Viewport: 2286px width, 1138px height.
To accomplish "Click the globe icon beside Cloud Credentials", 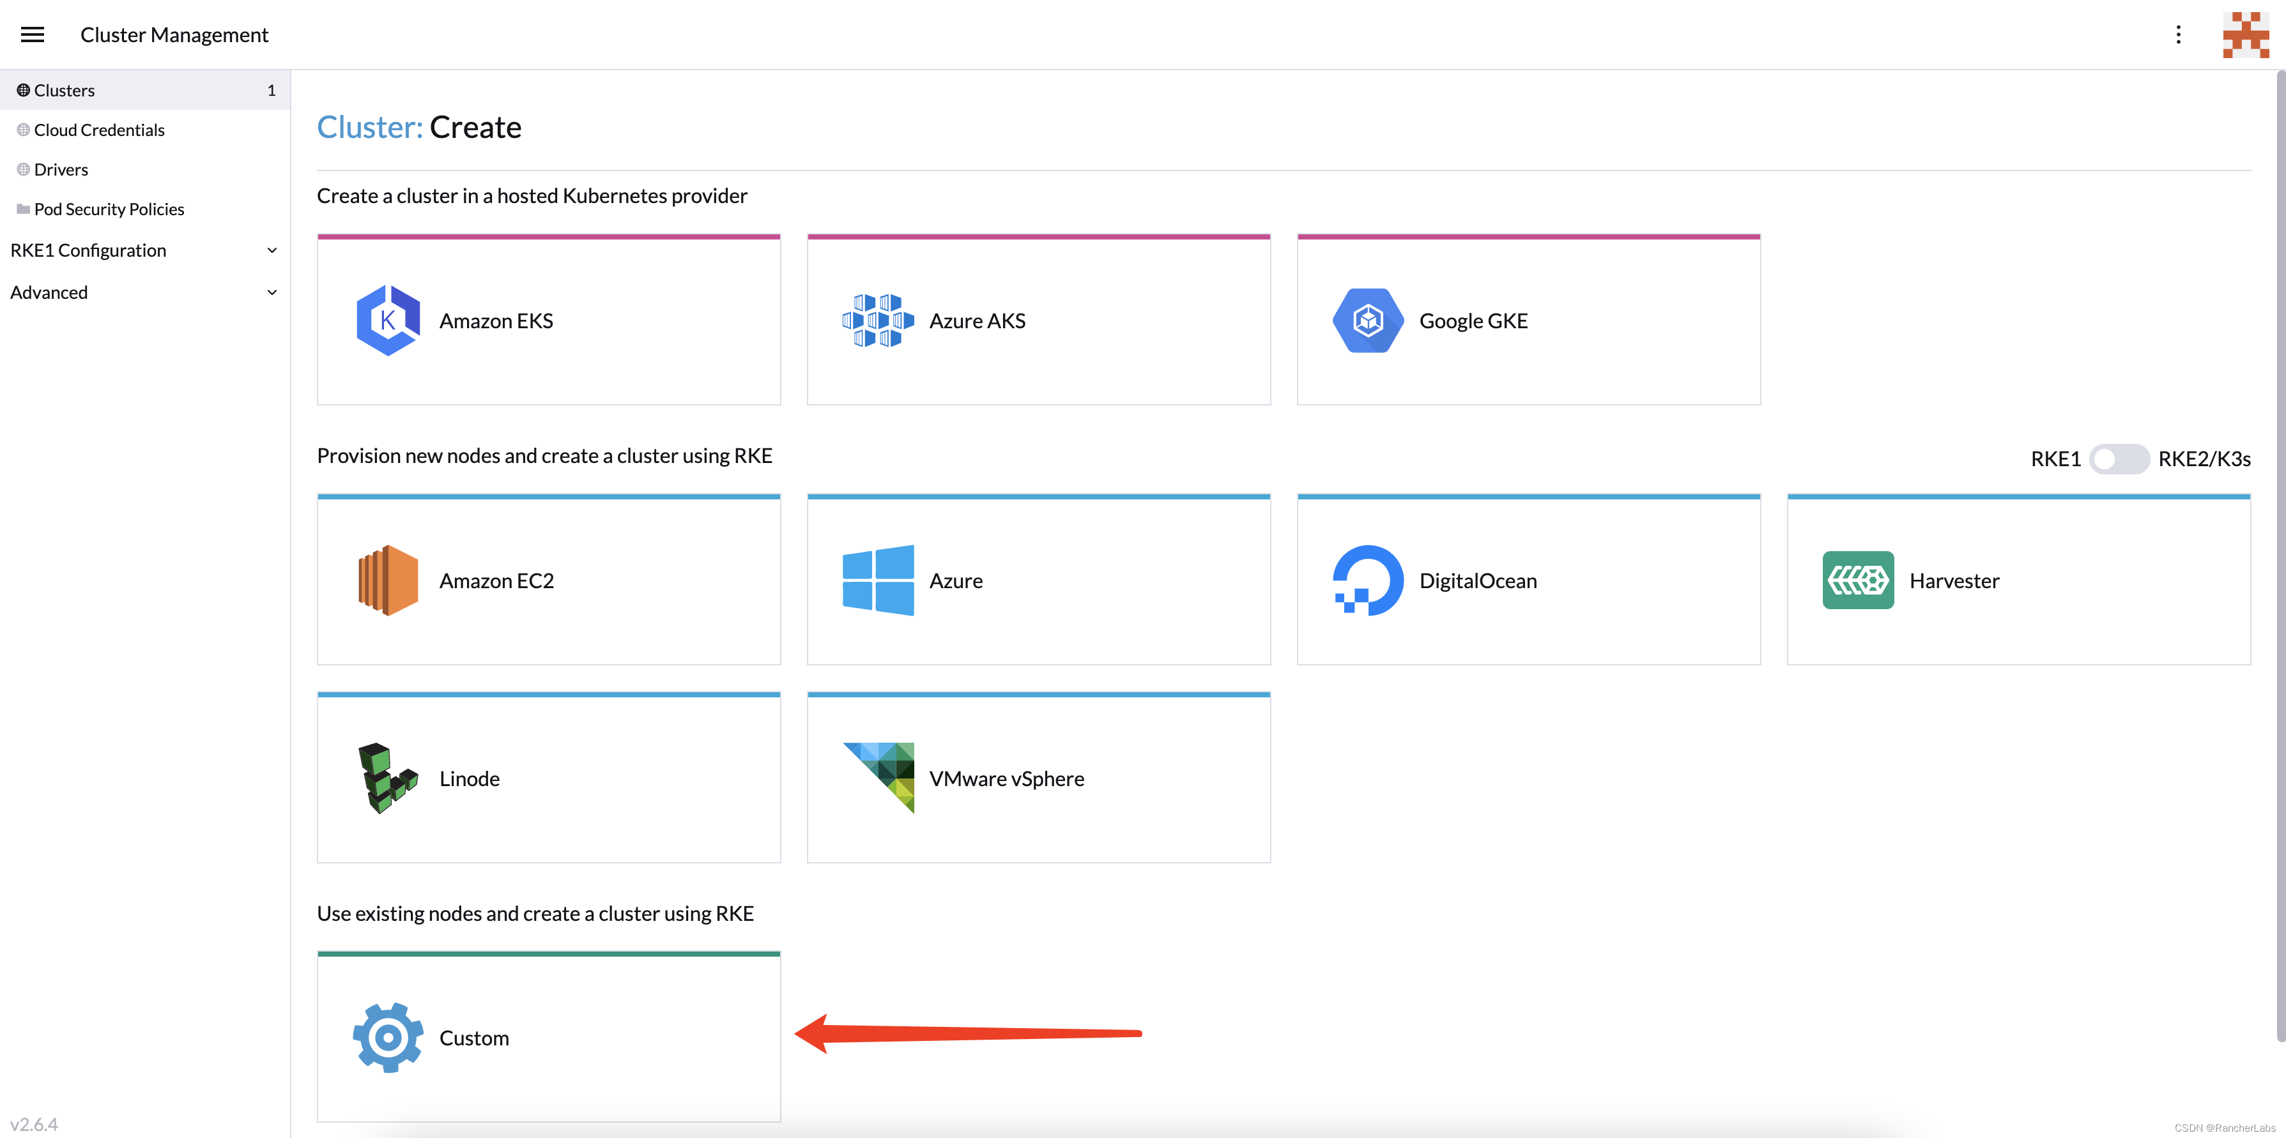I will 23,130.
